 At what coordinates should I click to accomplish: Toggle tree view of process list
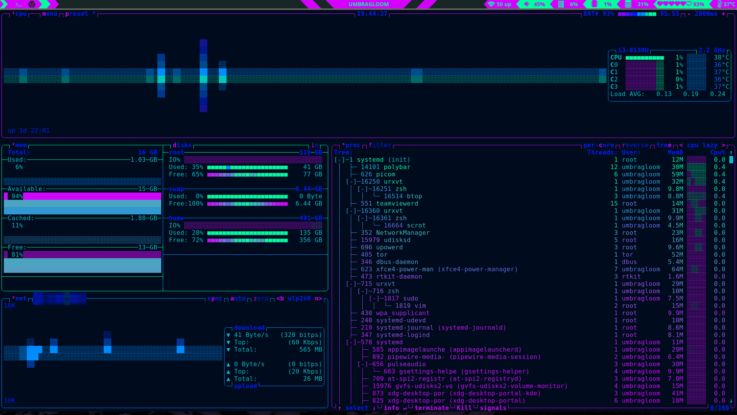[x=664, y=145]
